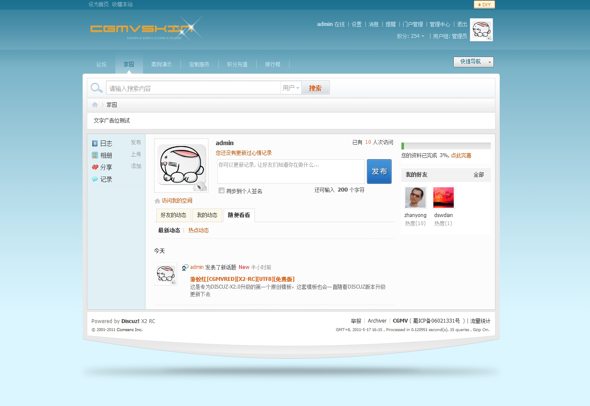This screenshot has width=590, height=406.
Task: Switch to the 好友的动态 tab
Action: tap(173, 215)
